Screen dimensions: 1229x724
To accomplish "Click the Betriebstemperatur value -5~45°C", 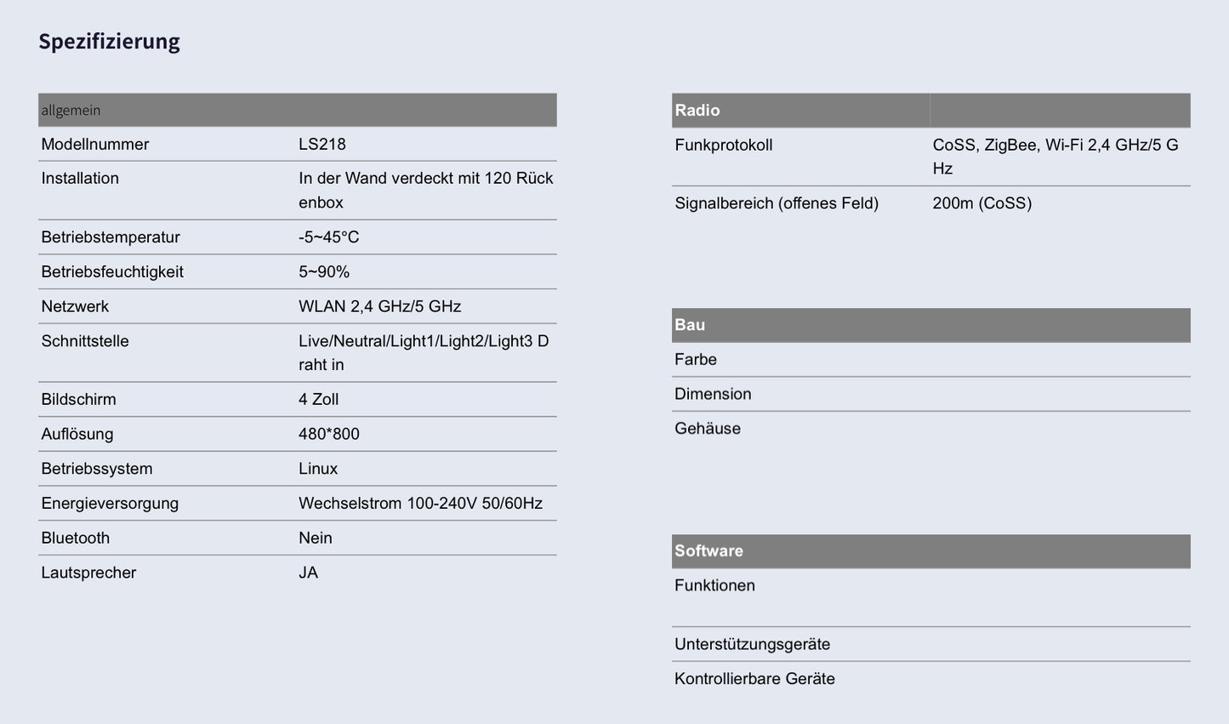I will (329, 237).
